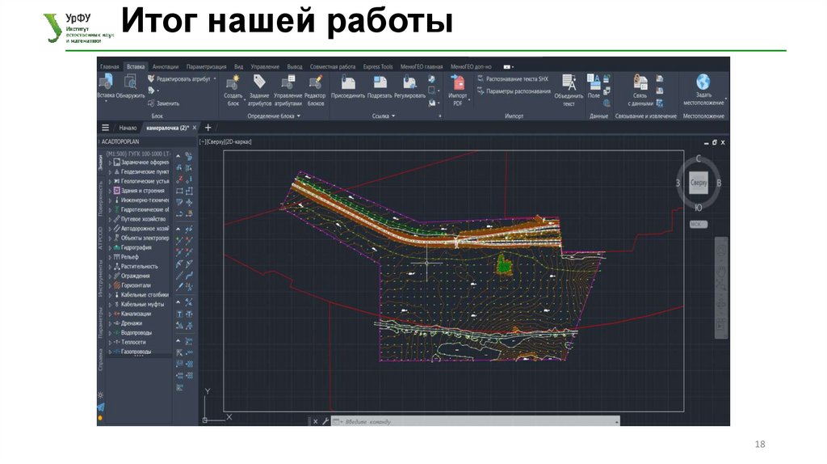Expand the Гидрография tree node
This screenshot has width=827, height=464.
(110, 247)
